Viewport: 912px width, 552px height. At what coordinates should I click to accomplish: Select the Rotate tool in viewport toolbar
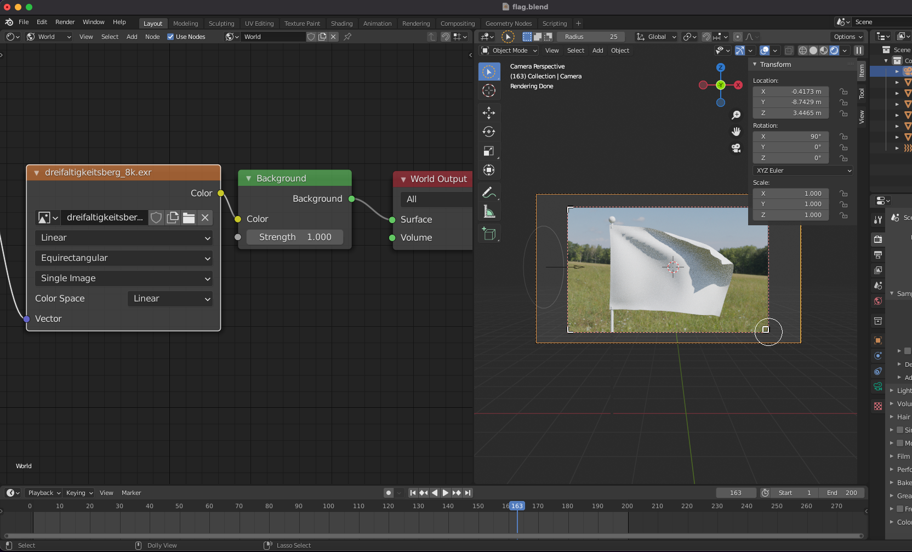tap(488, 132)
